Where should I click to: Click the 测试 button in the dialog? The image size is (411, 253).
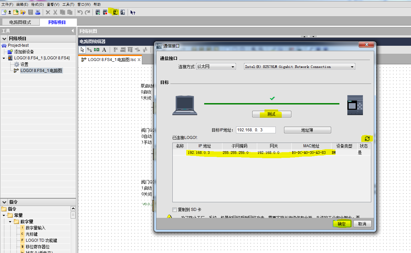[272, 114]
